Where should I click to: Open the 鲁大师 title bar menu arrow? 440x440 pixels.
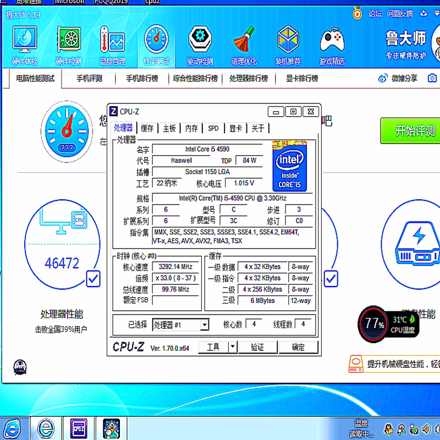click(437, 13)
